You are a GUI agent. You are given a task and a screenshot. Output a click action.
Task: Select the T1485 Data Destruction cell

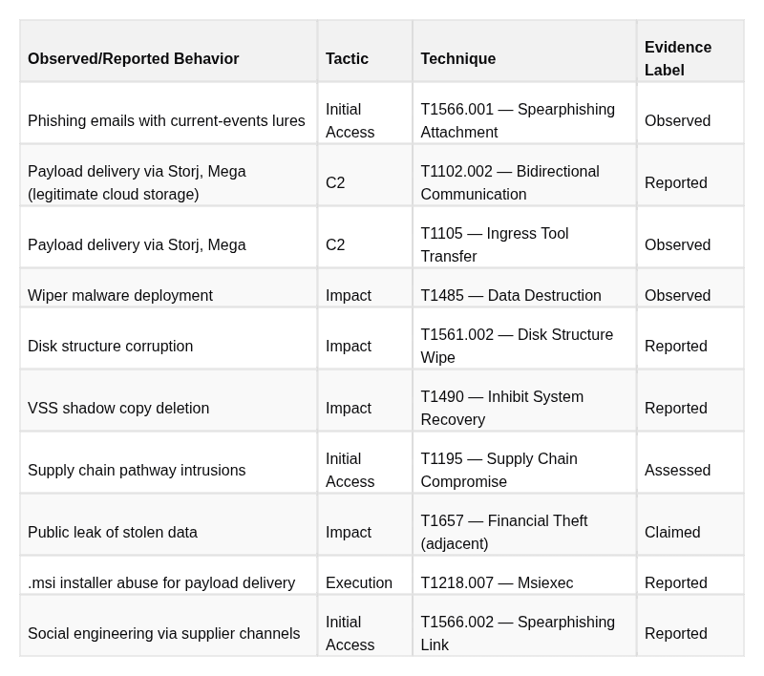(x=524, y=287)
